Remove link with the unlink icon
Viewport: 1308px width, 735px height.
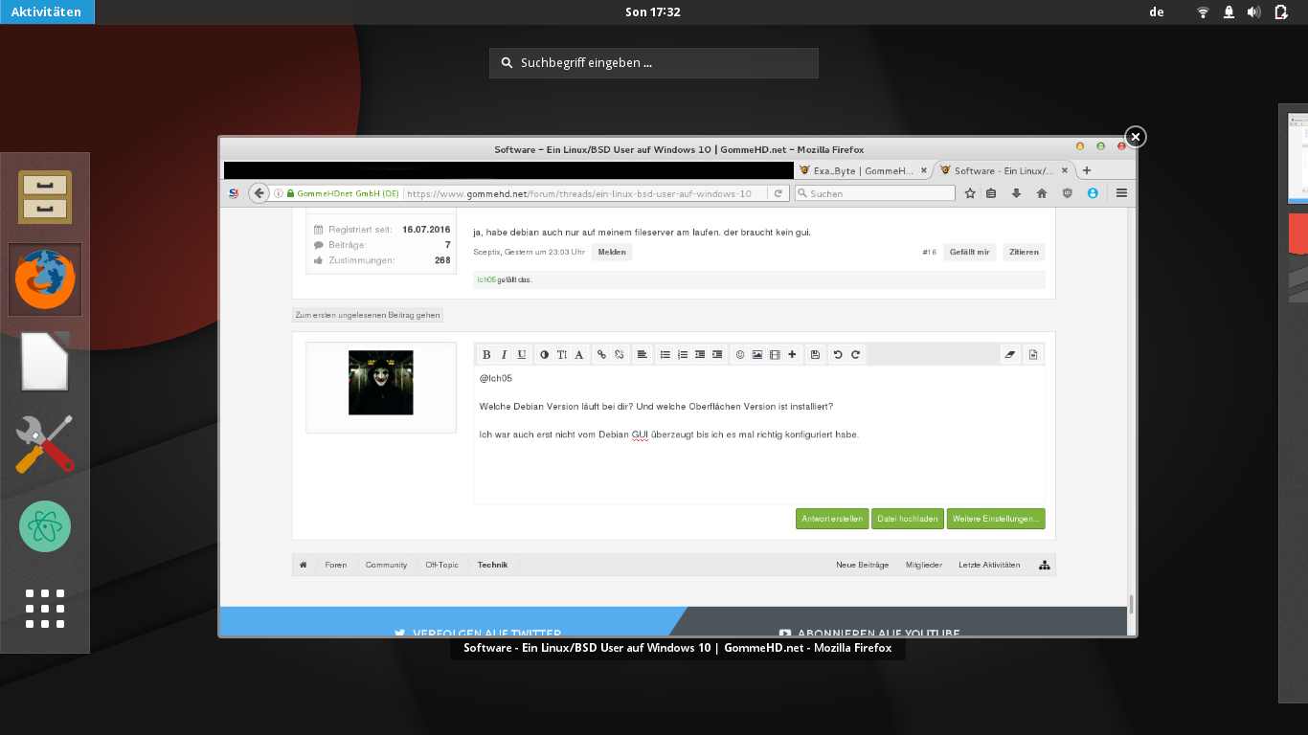point(620,355)
